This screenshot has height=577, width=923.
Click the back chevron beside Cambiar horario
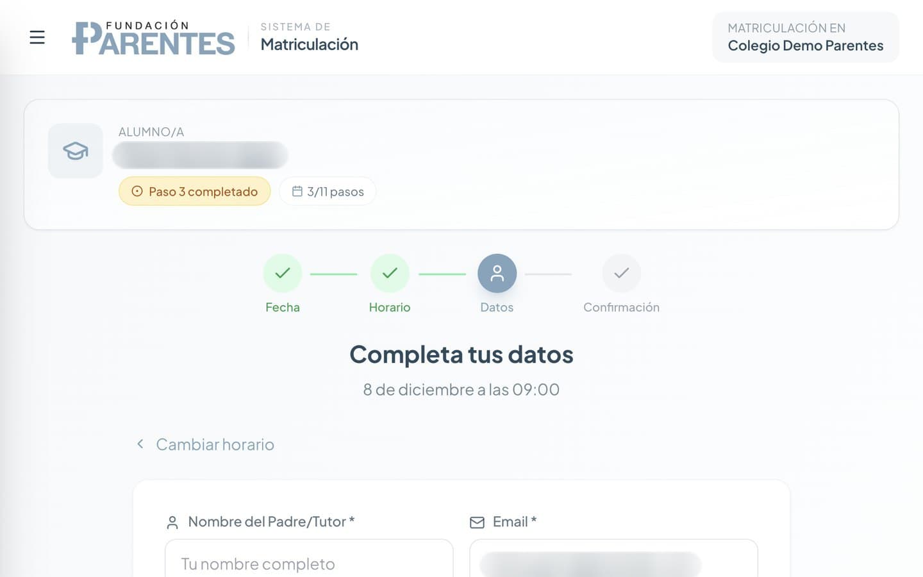[140, 444]
